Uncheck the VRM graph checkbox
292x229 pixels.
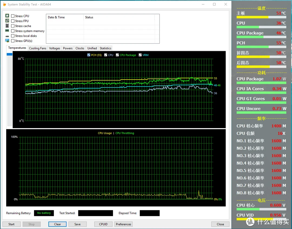point(140,55)
